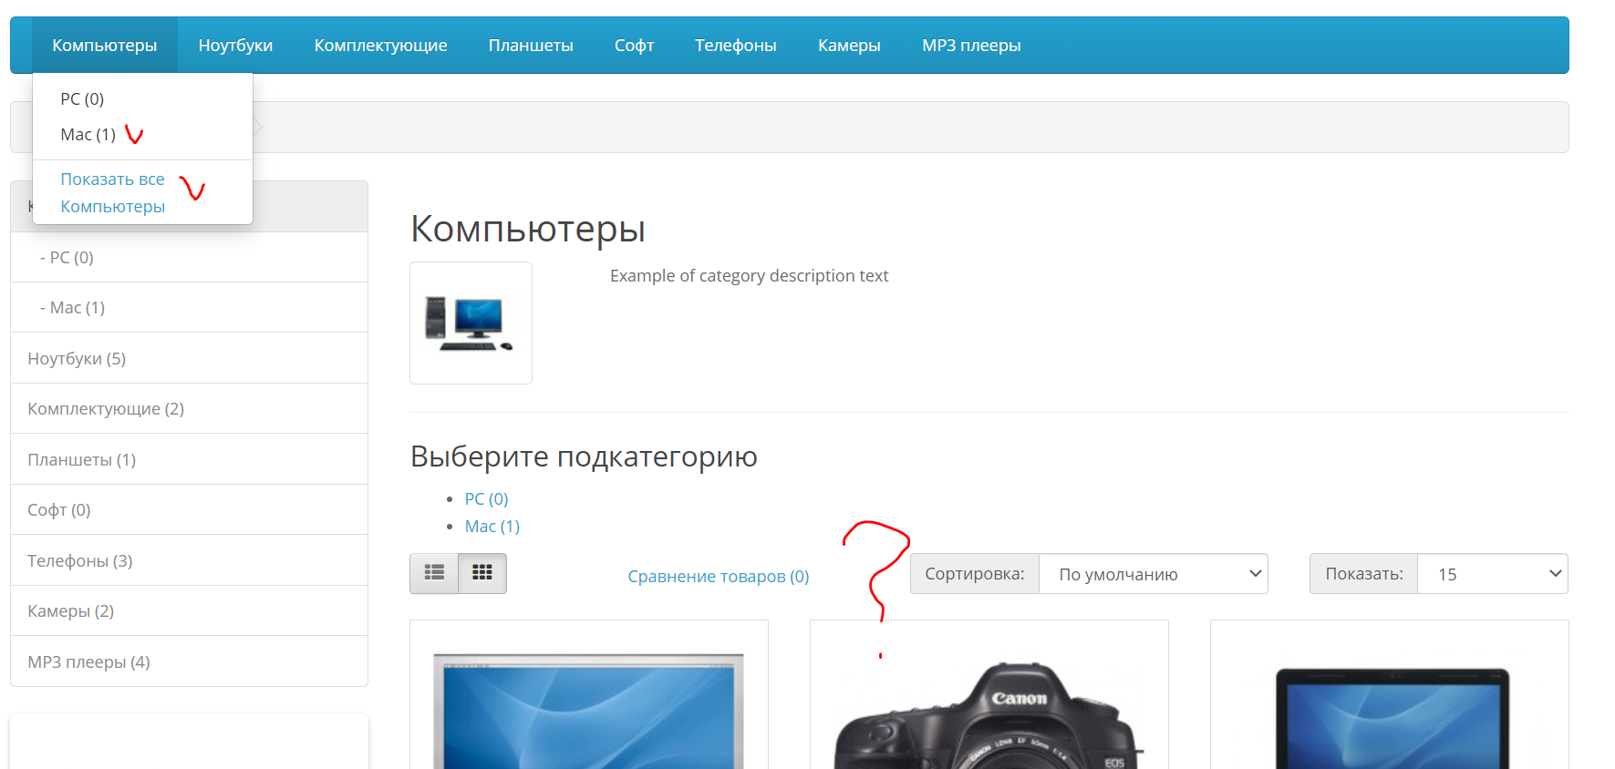Screen dimensions: 1615x769
Task: Open Mac (1) subcategory link under heading
Action: click(492, 527)
